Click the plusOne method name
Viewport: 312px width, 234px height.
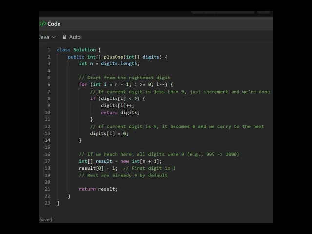pyautogui.click(x=114, y=57)
